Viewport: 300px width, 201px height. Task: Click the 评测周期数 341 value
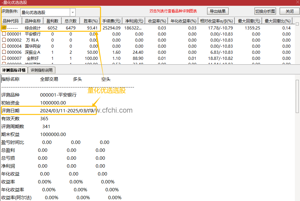click(x=46, y=127)
